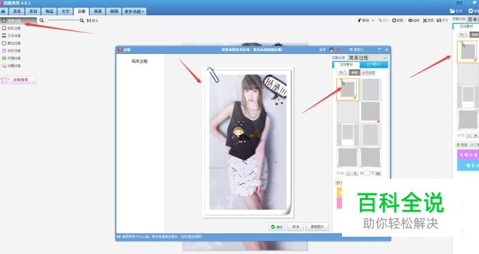Click the QQ penguin icon in dialog title bar
The image size is (479, 254).
[332, 49]
